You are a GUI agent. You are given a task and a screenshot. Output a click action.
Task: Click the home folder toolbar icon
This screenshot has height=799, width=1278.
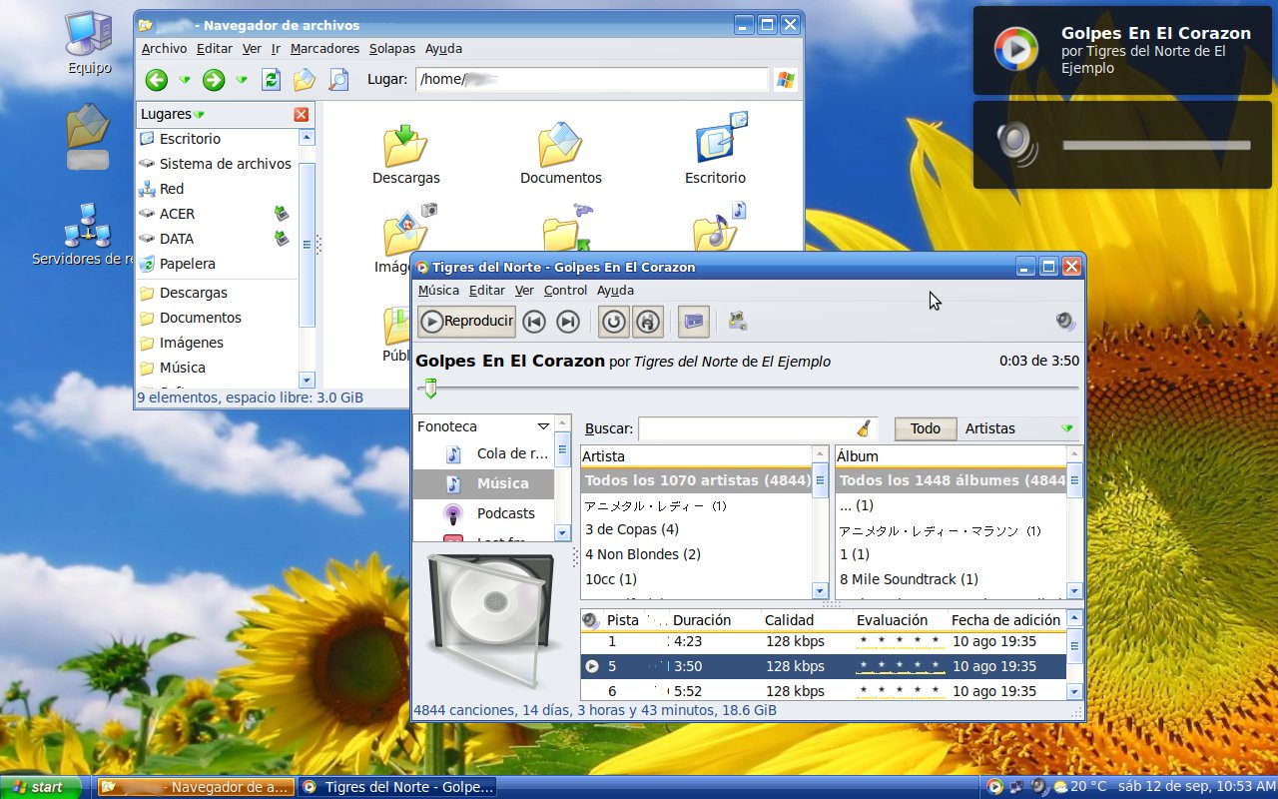305,80
